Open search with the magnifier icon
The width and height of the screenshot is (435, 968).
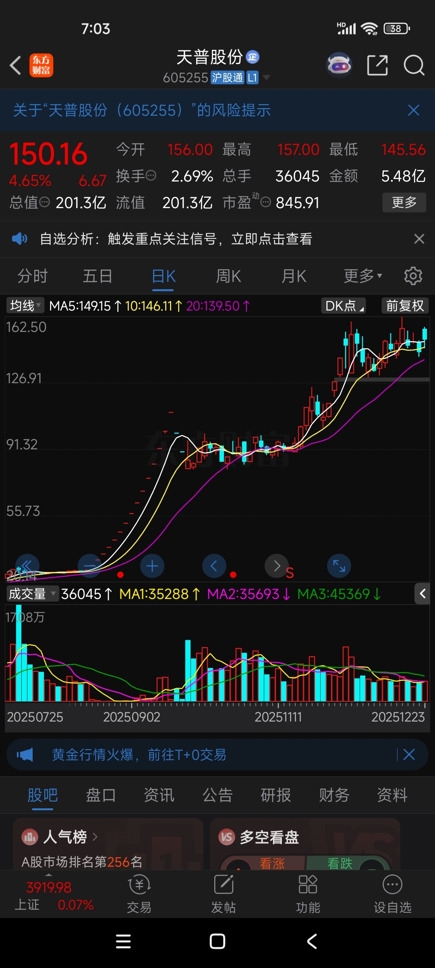pyautogui.click(x=414, y=65)
